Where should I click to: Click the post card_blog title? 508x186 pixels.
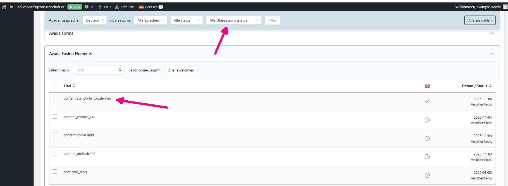(x=75, y=172)
